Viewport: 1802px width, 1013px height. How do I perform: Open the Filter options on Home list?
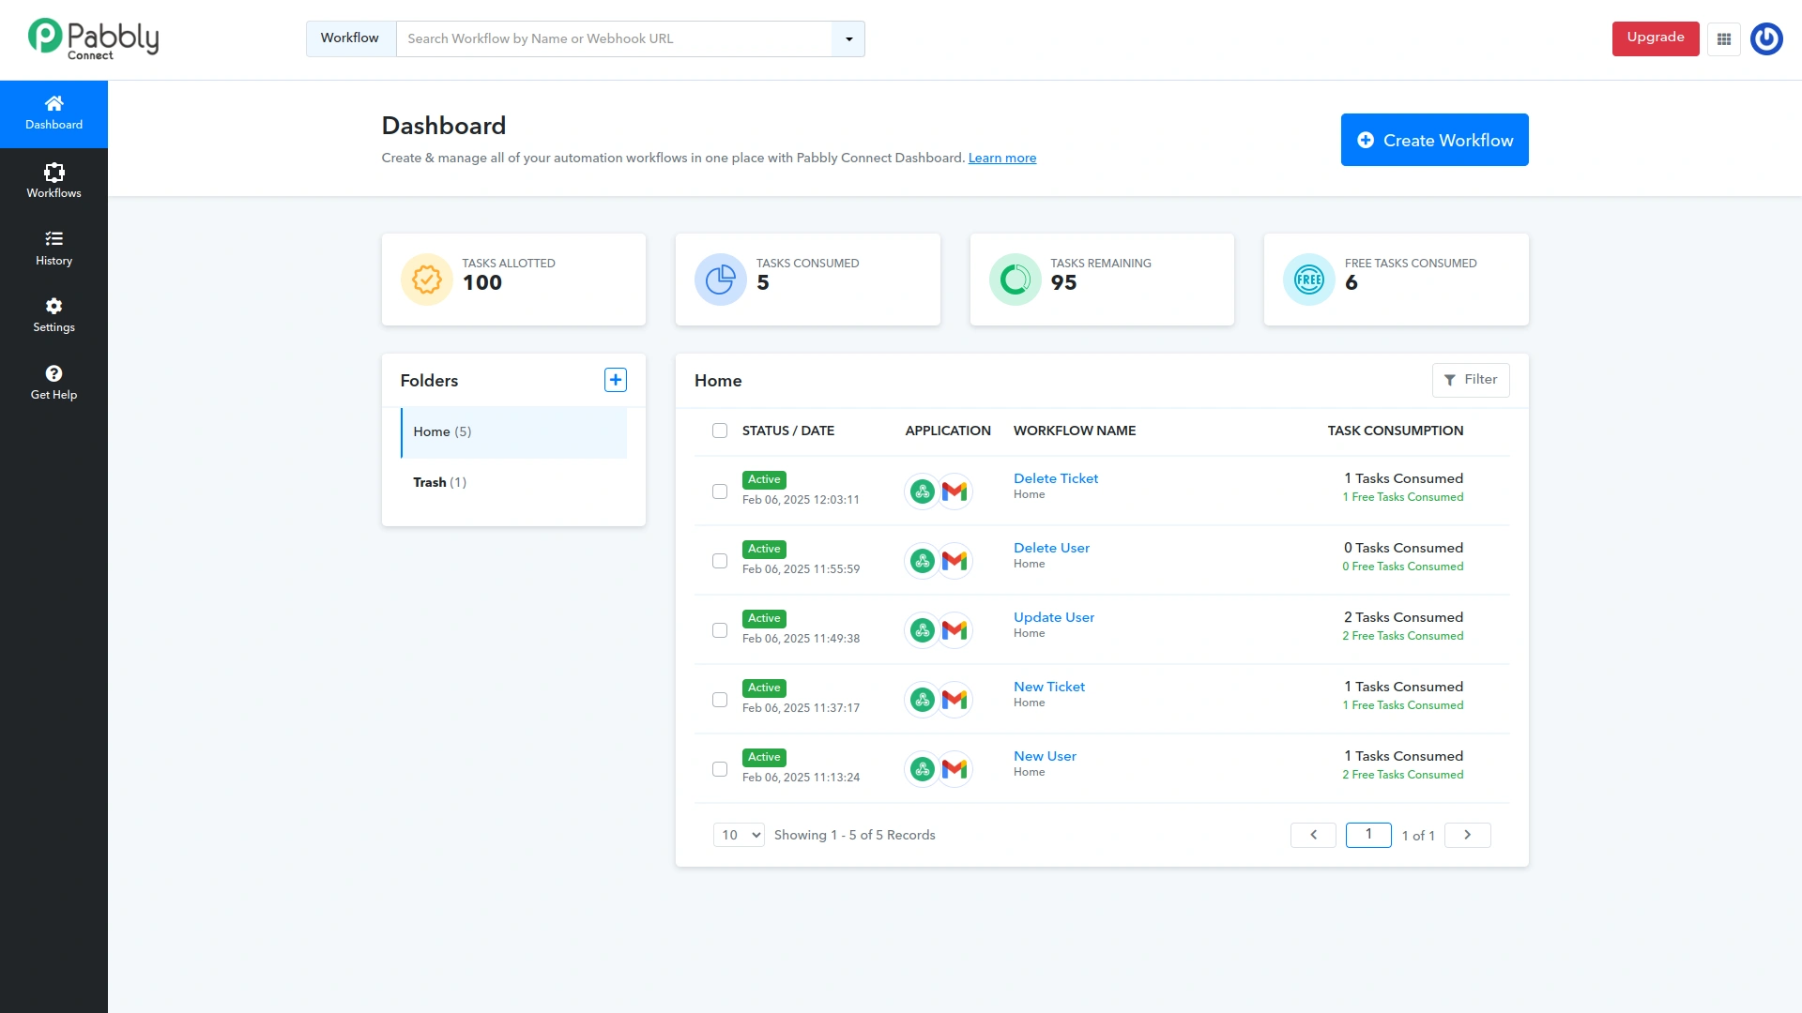click(1471, 380)
